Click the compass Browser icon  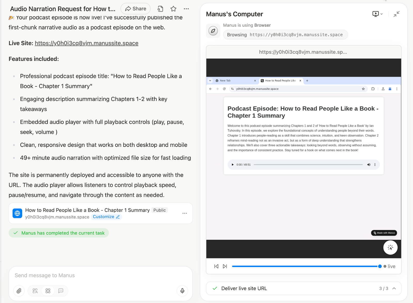point(213,31)
